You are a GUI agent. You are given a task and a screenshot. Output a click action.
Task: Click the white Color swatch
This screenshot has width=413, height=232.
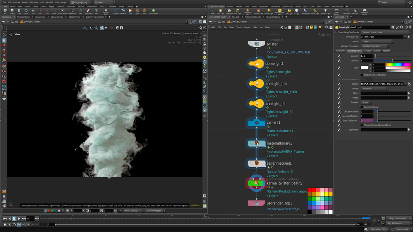tap(364, 68)
